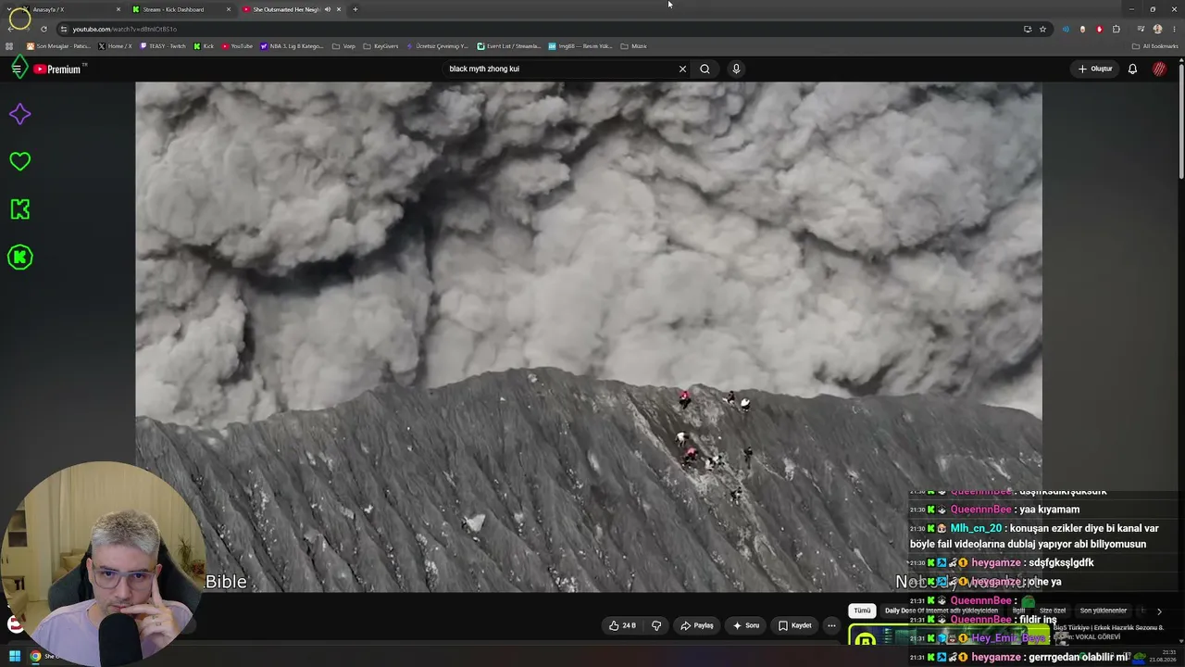This screenshot has height=667, width=1185.
Task: Install or cast via address bar screen icon
Action: 1028,29
